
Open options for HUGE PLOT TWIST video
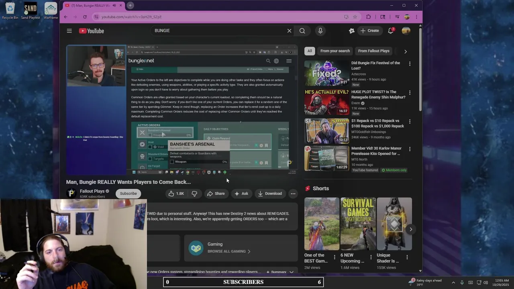click(x=410, y=93)
